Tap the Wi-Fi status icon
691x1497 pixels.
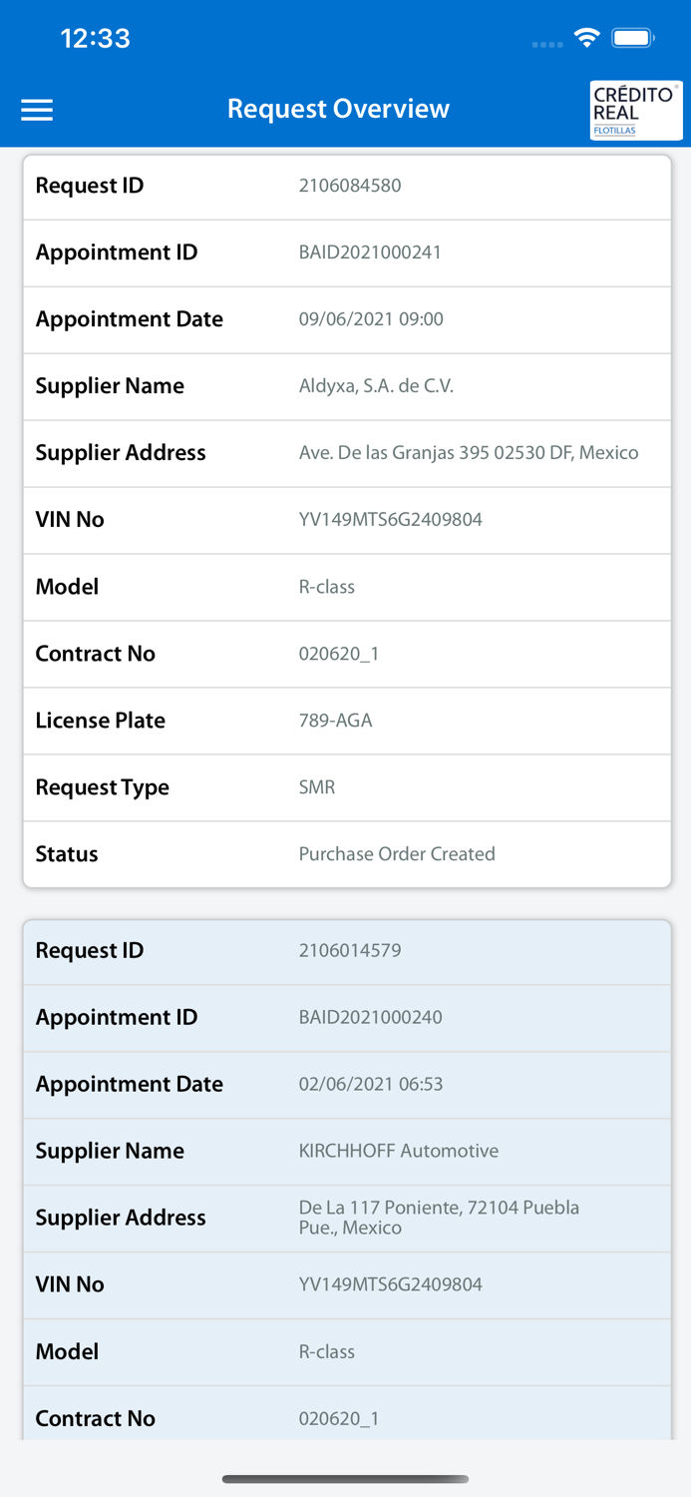pyautogui.click(x=586, y=38)
